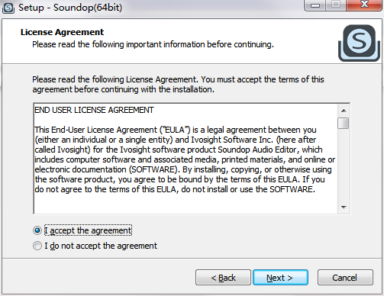Click the license scrollbar thumb
The height and width of the screenshot is (296, 384).
coord(344,123)
